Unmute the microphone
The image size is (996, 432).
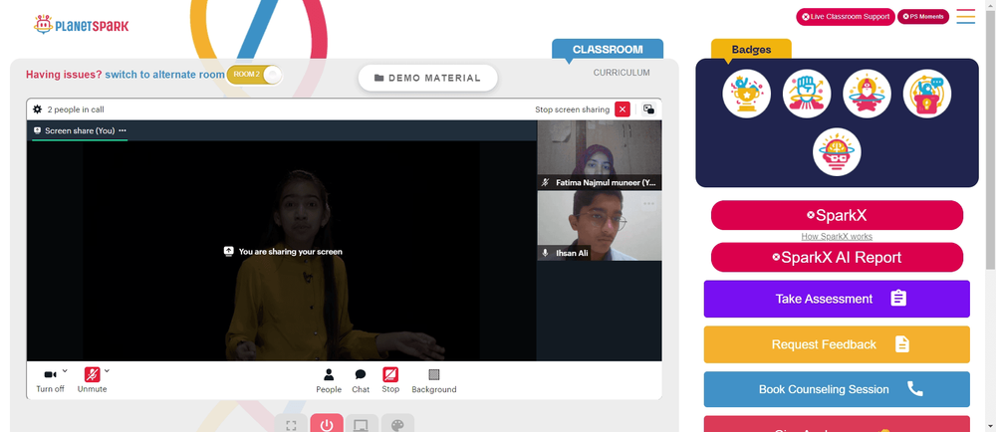tap(92, 380)
